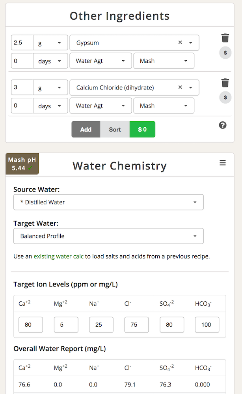Click the Mash pH 5.44 badge
Screen dimensions: 242x394
point(22,164)
